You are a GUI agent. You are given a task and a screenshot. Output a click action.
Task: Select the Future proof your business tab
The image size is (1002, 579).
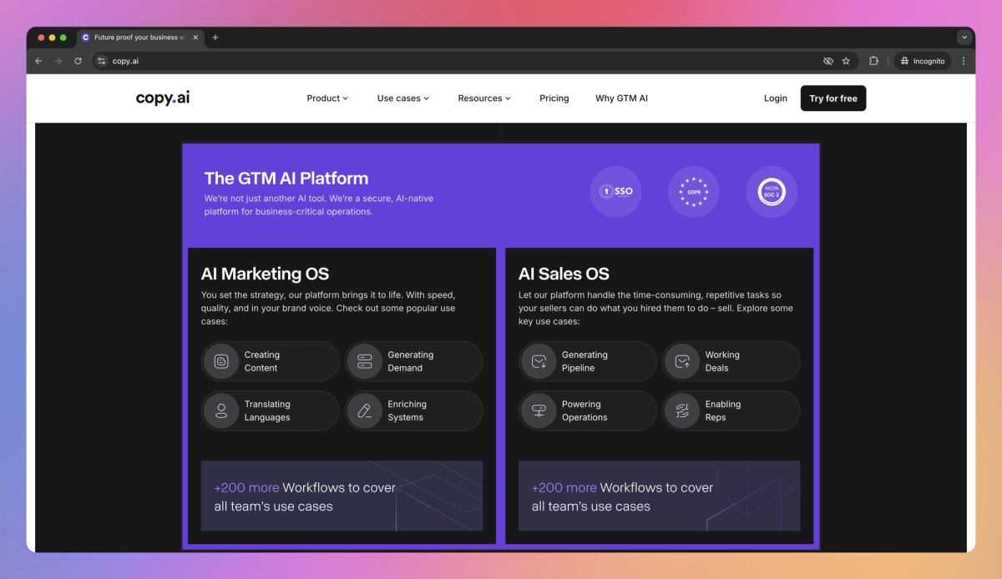(x=140, y=38)
